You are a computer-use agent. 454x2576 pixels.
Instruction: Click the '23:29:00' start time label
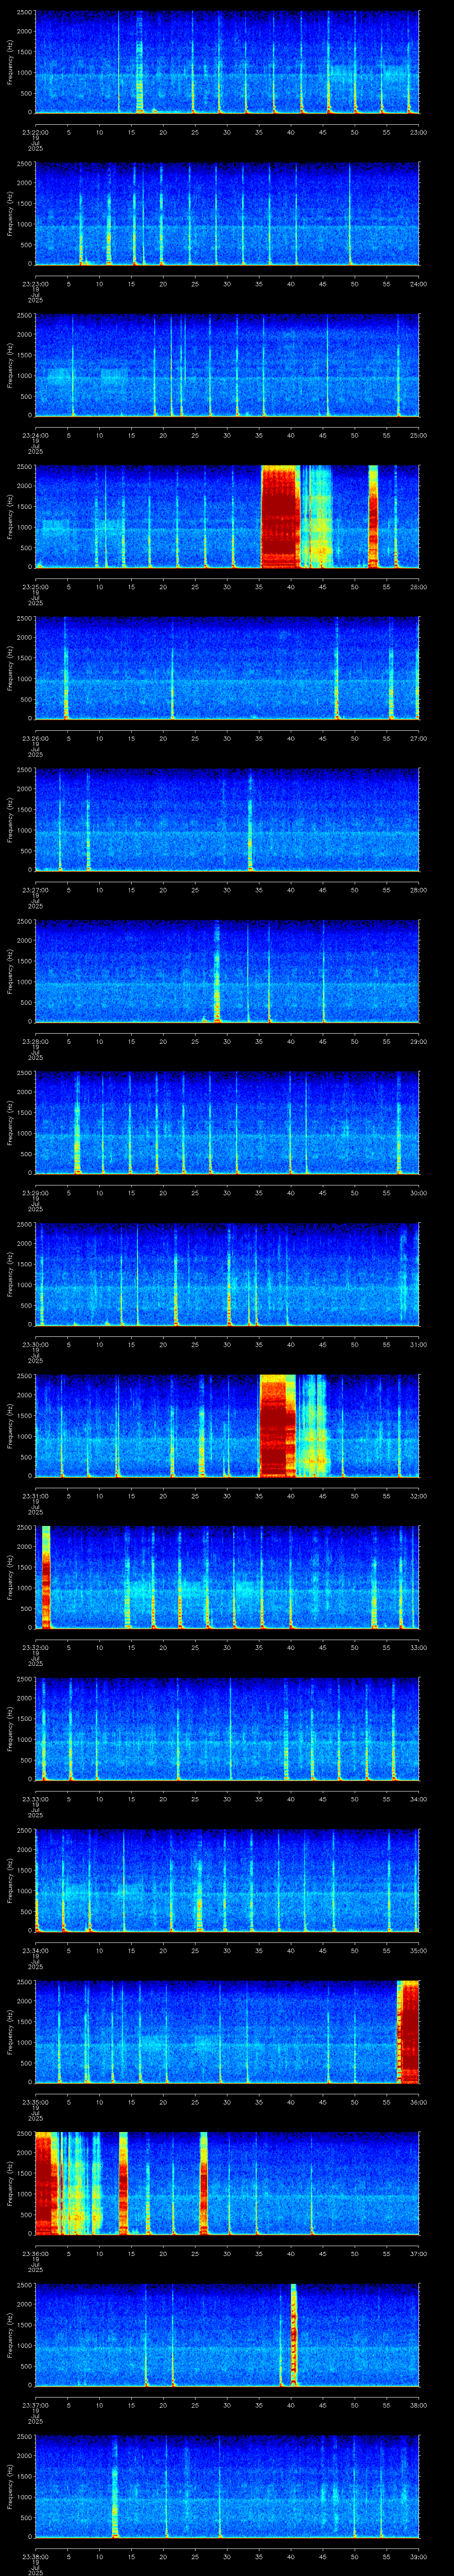pos(35,1193)
